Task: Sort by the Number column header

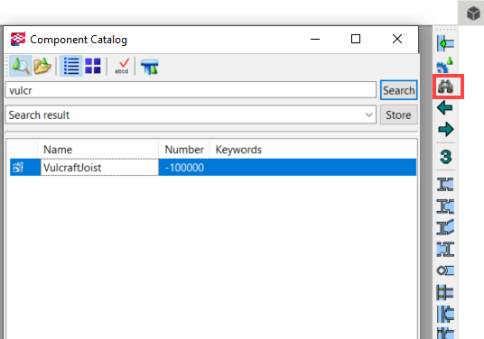Action: coord(184,150)
